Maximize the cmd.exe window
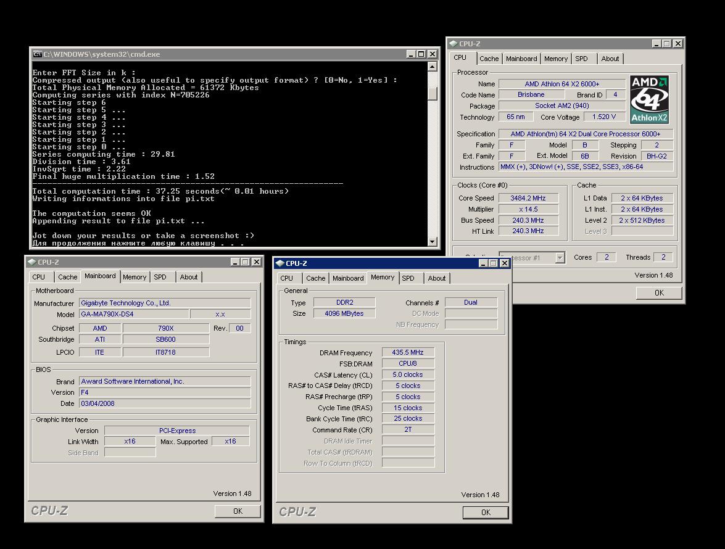The height and width of the screenshot is (549, 725). [421, 54]
